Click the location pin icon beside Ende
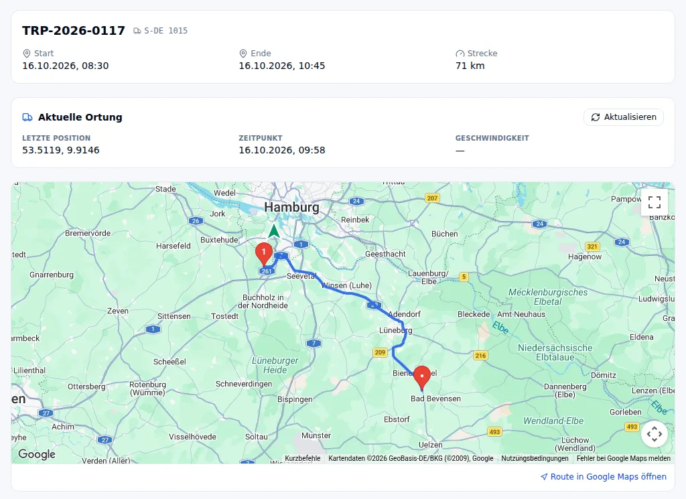 (243, 54)
